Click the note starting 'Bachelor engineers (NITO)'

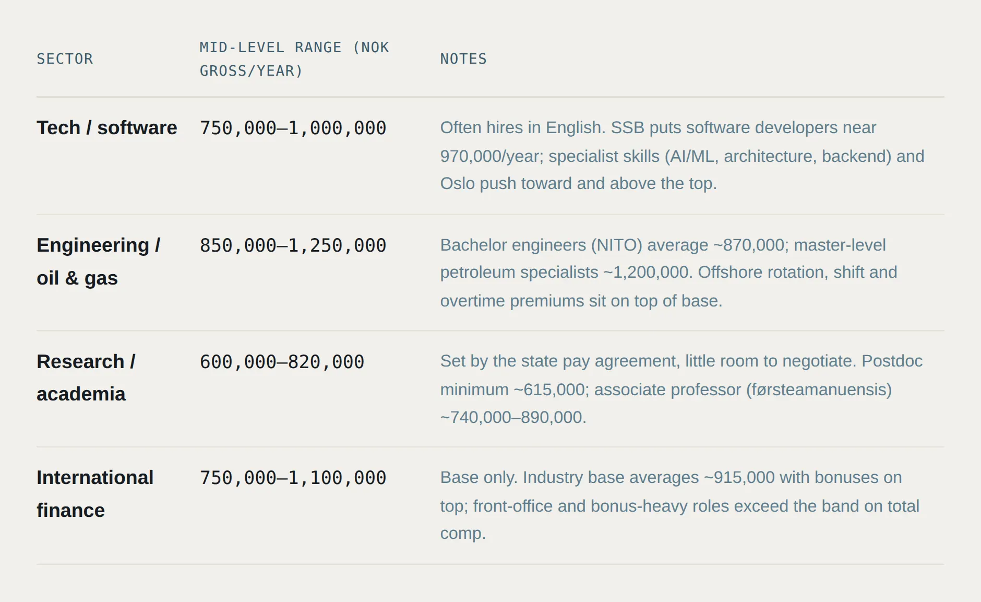coord(668,273)
